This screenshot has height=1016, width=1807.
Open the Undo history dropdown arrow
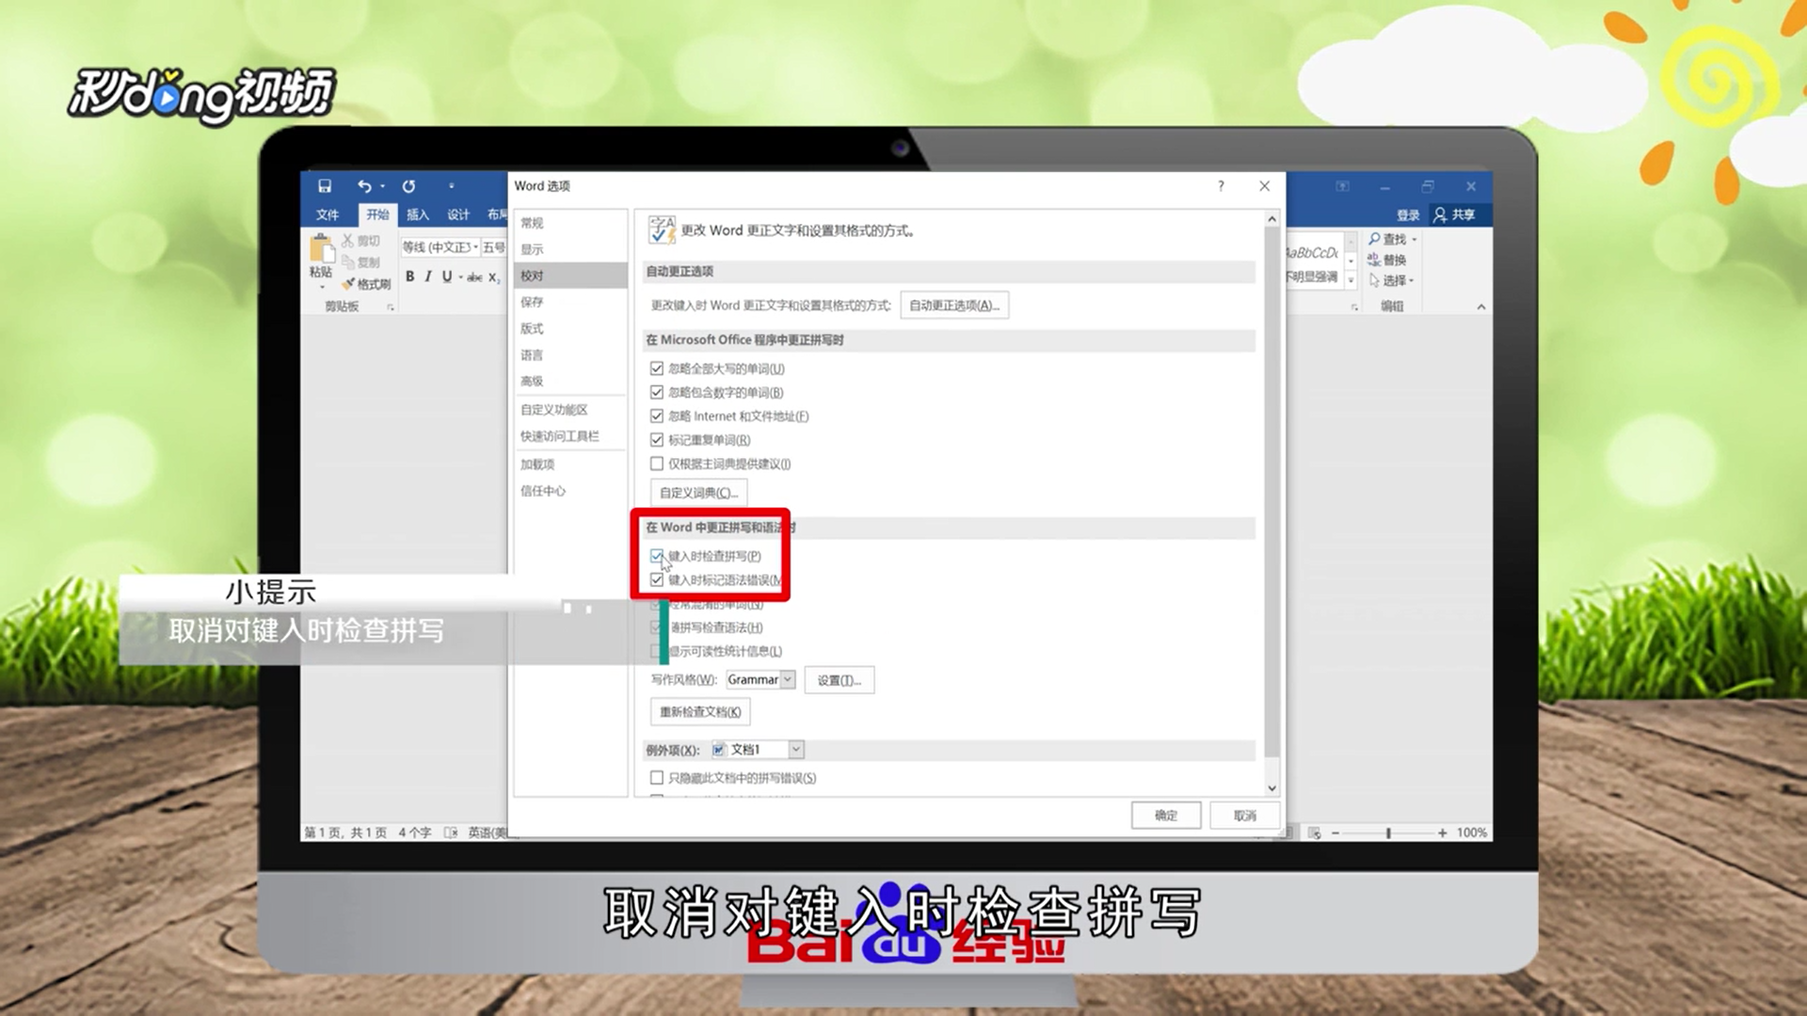tap(382, 186)
